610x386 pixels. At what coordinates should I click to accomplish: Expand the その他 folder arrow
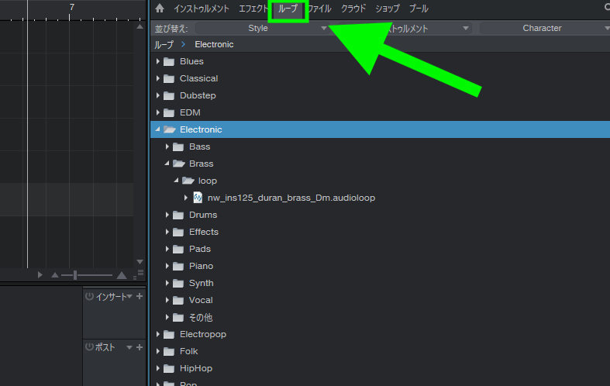(167, 317)
